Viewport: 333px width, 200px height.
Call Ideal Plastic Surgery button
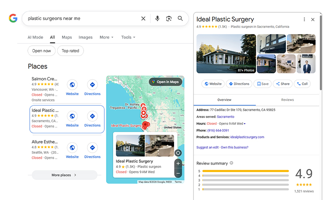tap(302, 84)
